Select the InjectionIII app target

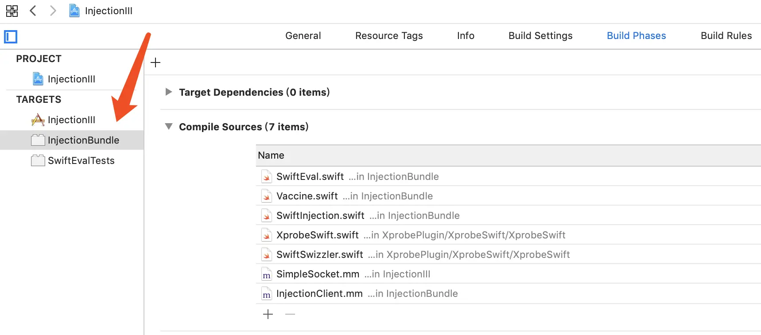pos(71,120)
